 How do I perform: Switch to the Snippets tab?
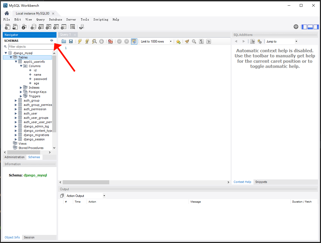(261, 182)
